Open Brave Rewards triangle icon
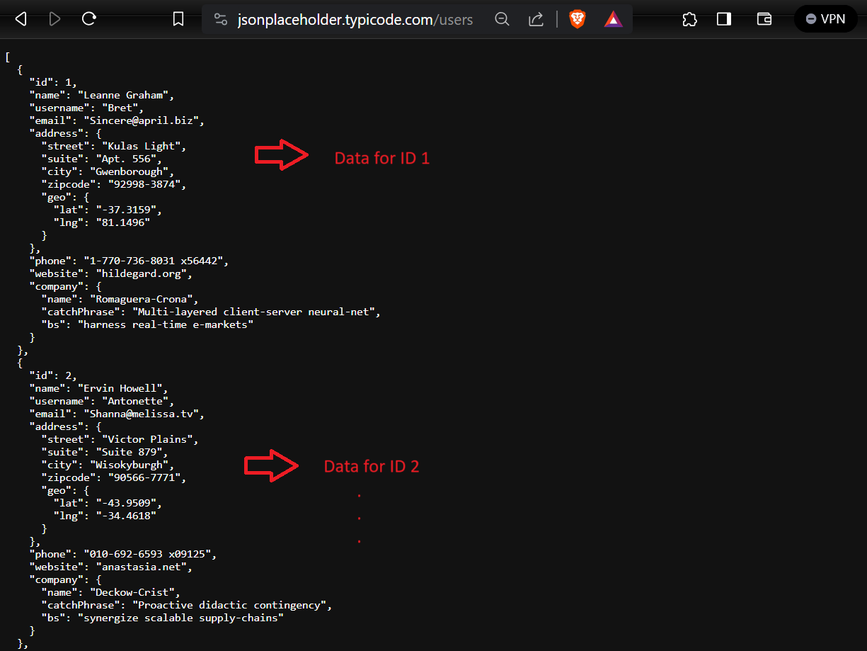This screenshot has width=867, height=651. click(x=613, y=19)
